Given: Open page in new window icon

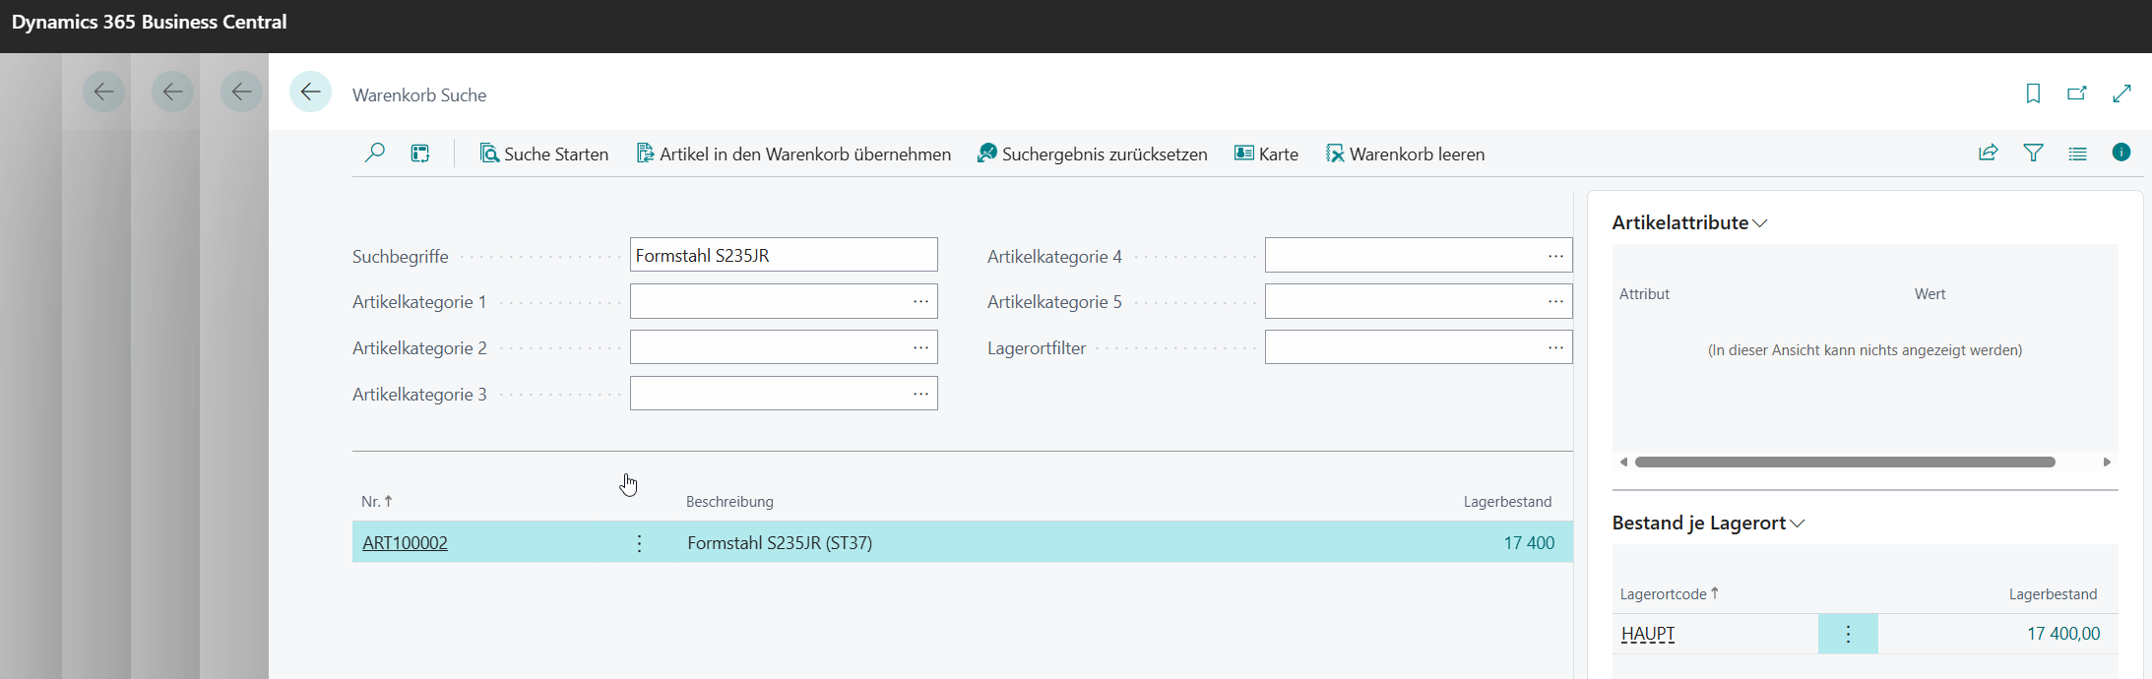Looking at the screenshot, I should point(2077,93).
